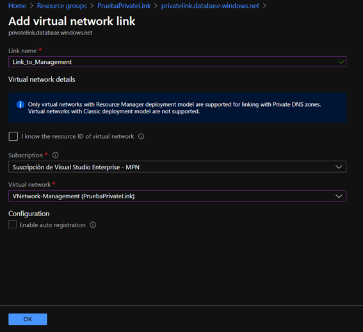Click breadcrumb chevron after Resource groups

pos(92,6)
